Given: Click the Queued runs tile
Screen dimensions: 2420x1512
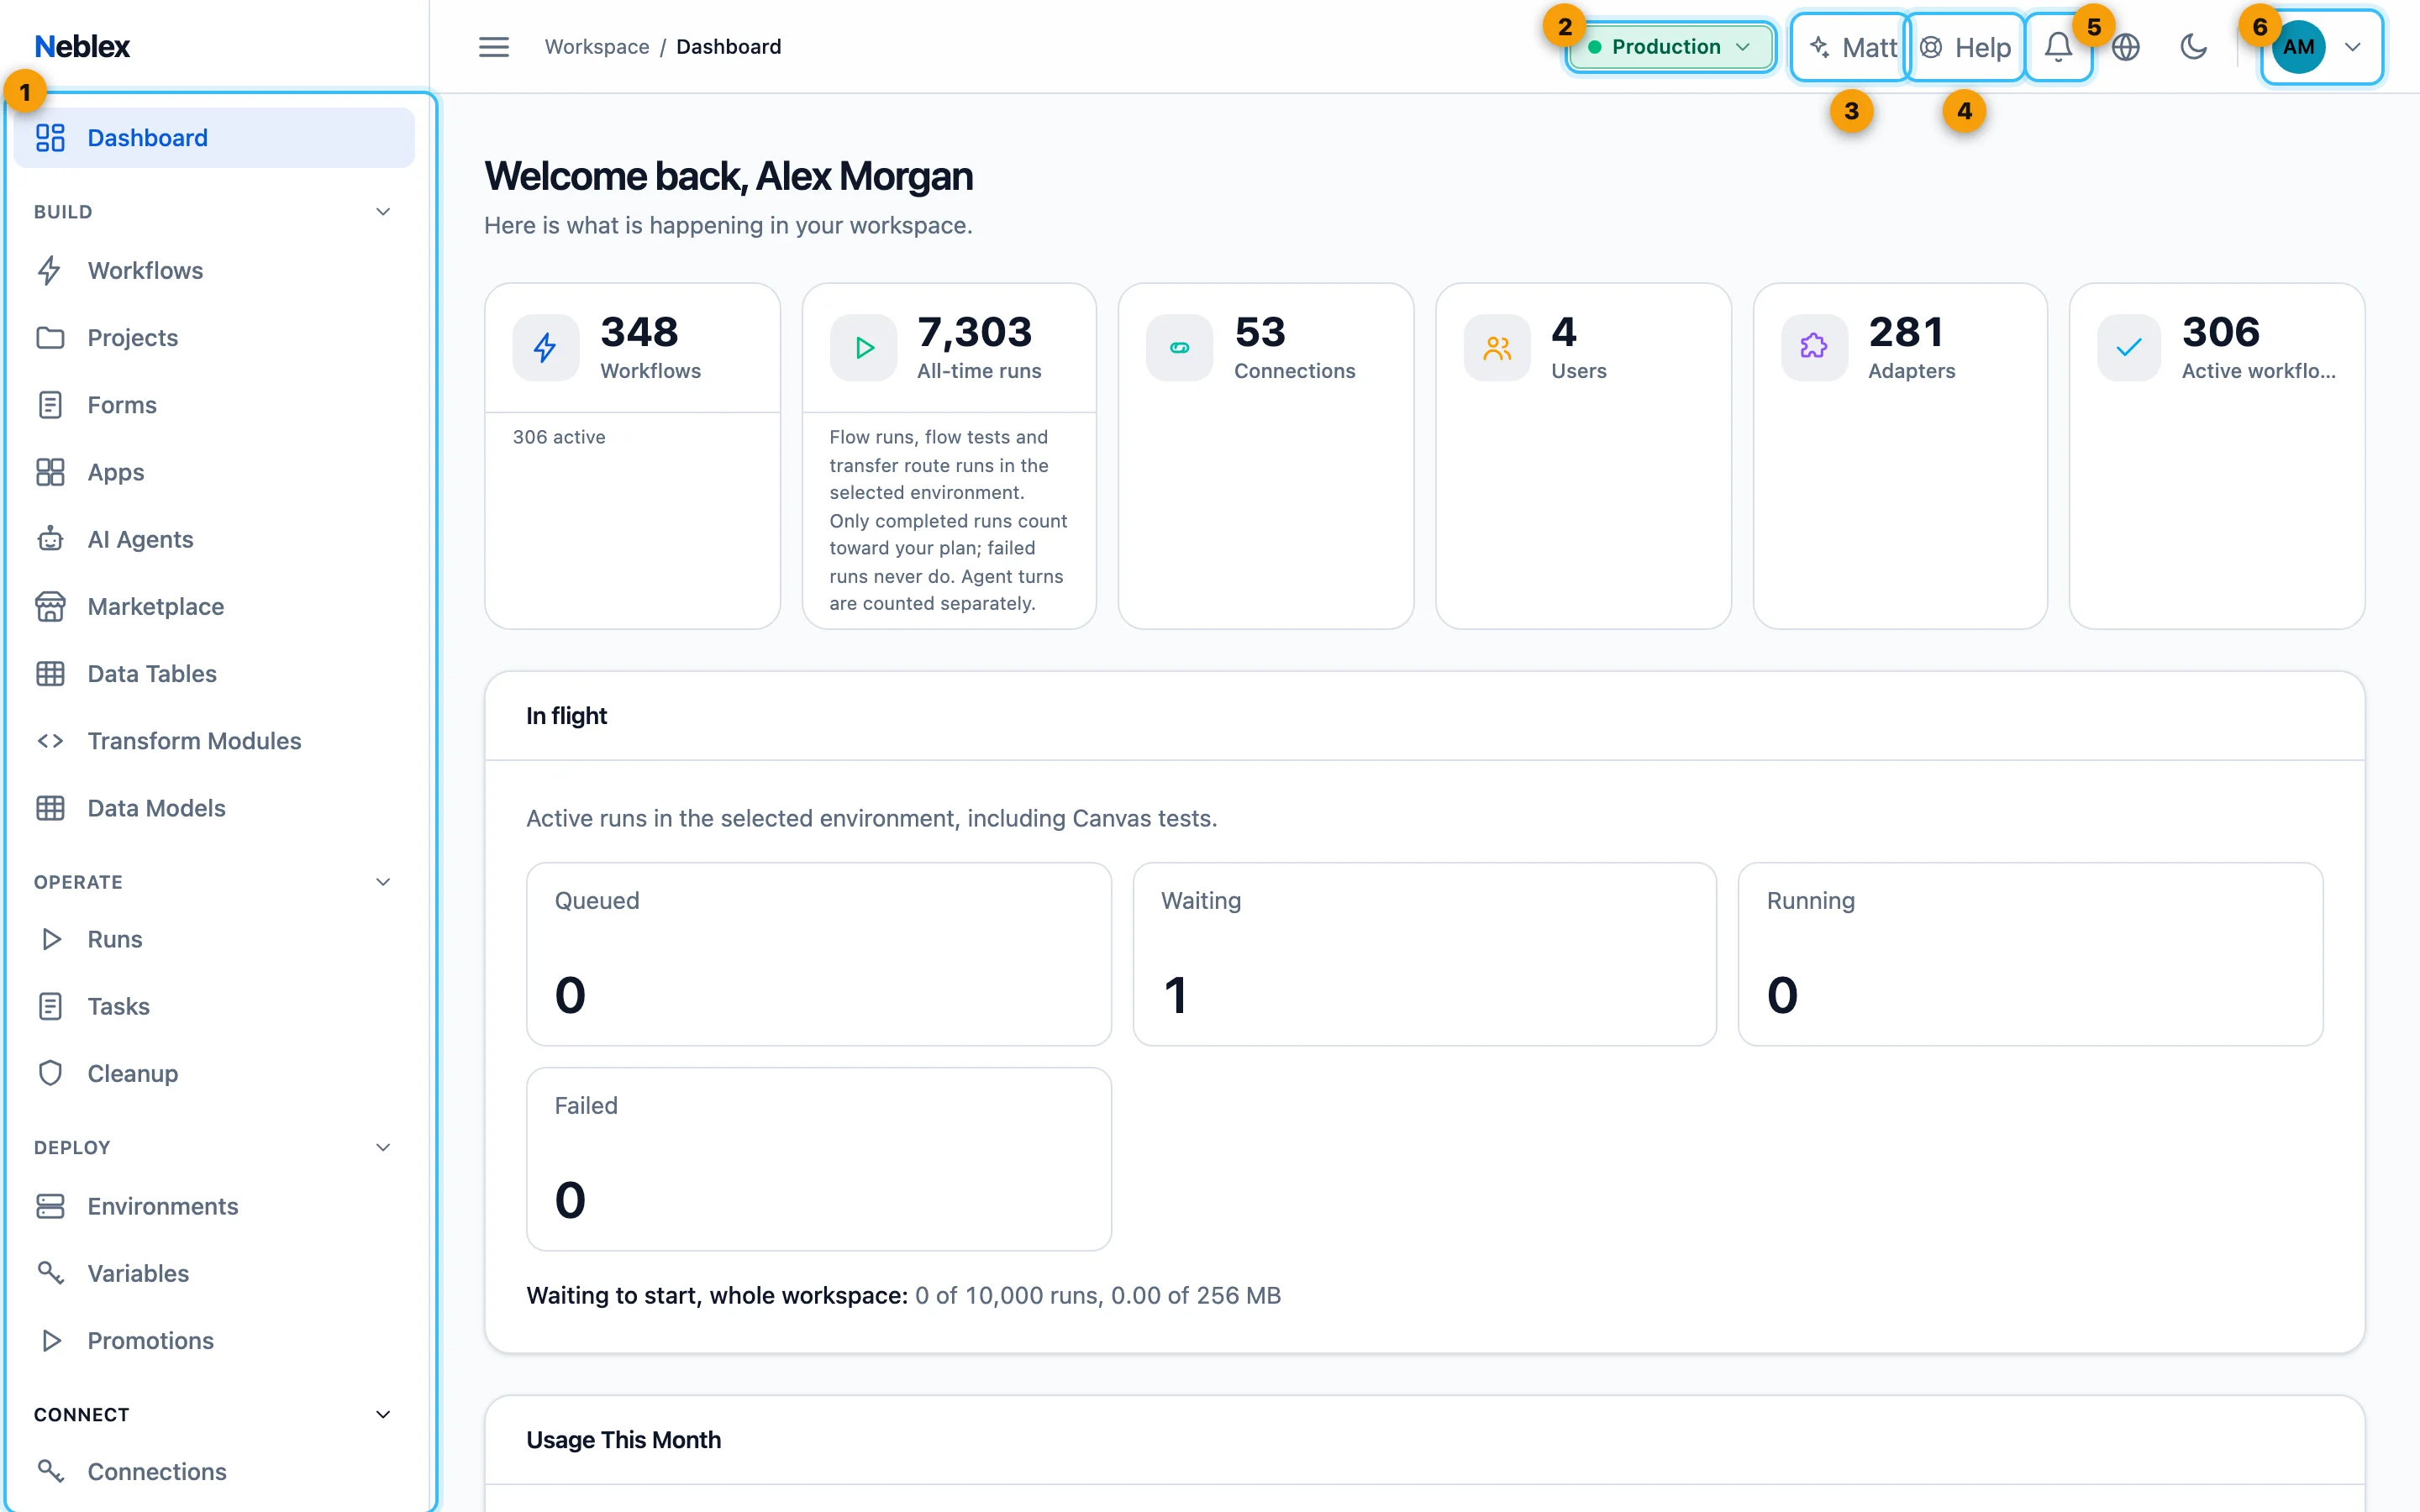Looking at the screenshot, I should click(819, 954).
